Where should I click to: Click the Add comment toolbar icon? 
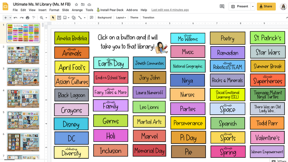coord(91,18)
